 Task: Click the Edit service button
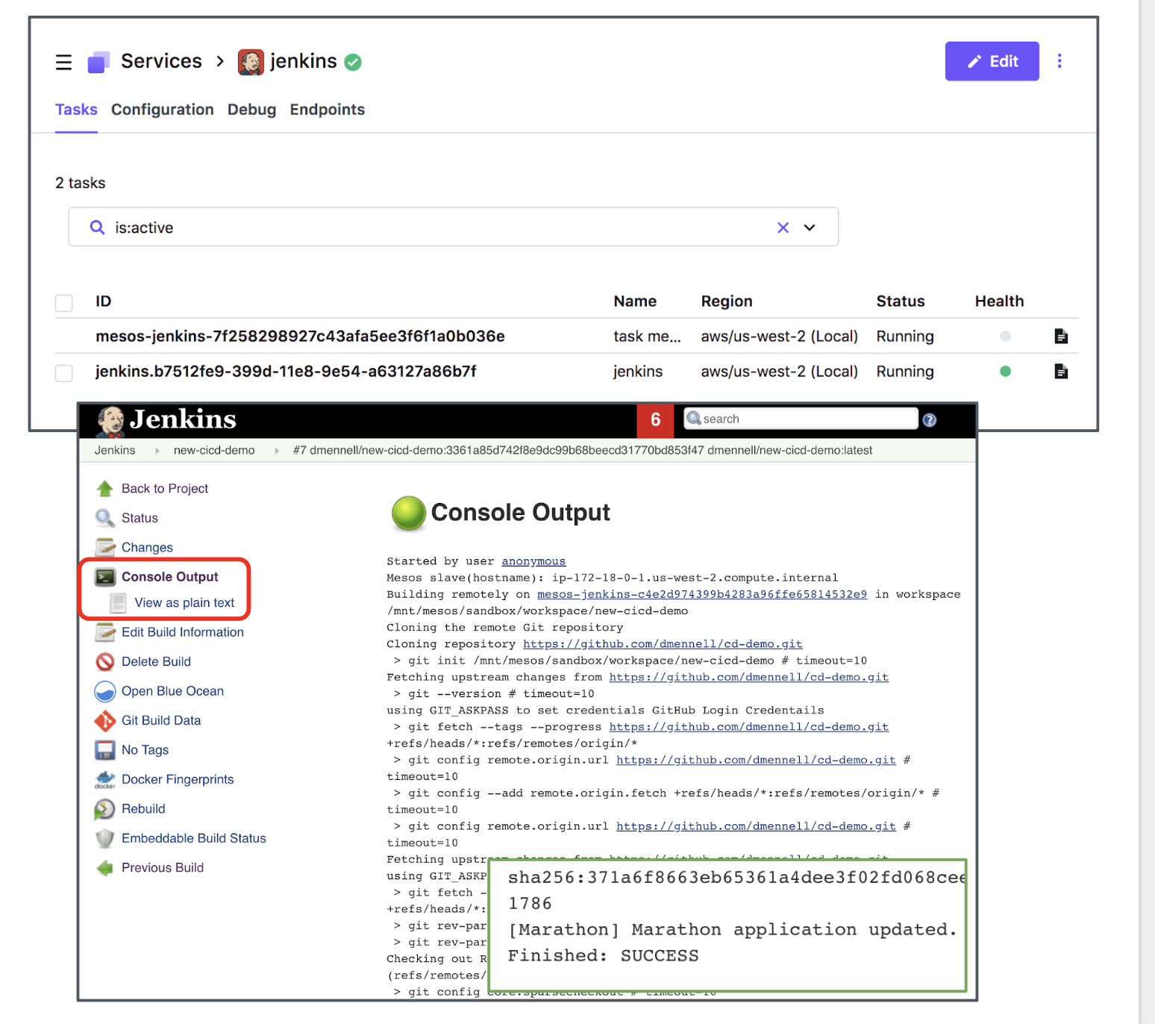coord(992,61)
